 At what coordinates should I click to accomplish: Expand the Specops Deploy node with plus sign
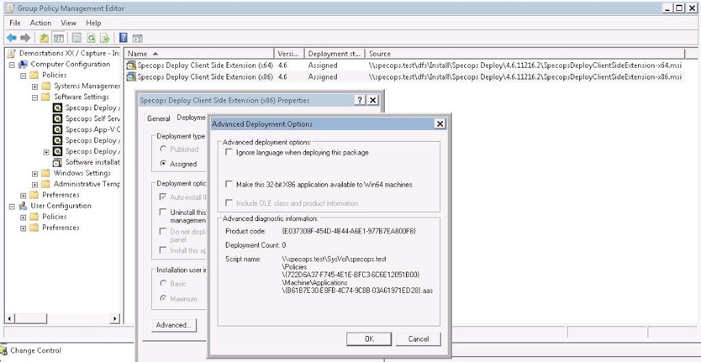(47, 151)
